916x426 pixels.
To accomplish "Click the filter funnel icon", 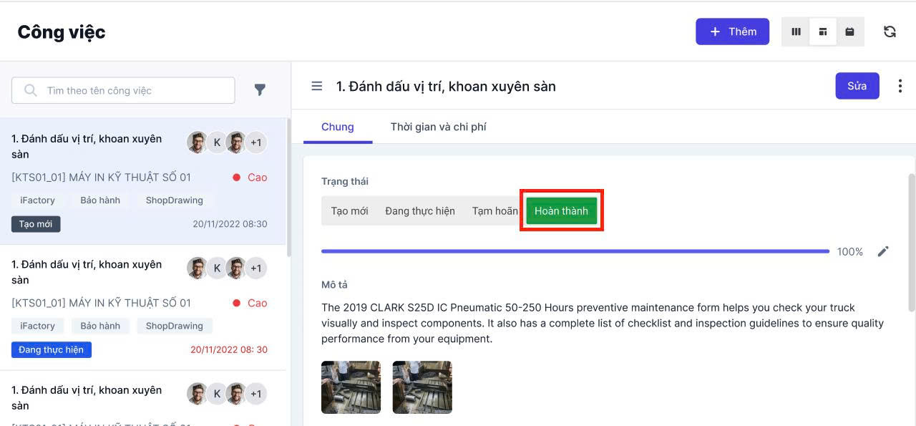I will coord(260,90).
